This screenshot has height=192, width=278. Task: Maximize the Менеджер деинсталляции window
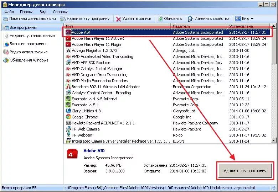(x=266, y=4)
